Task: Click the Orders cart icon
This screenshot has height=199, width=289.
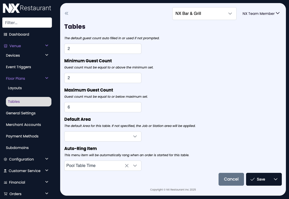Action: (5, 194)
